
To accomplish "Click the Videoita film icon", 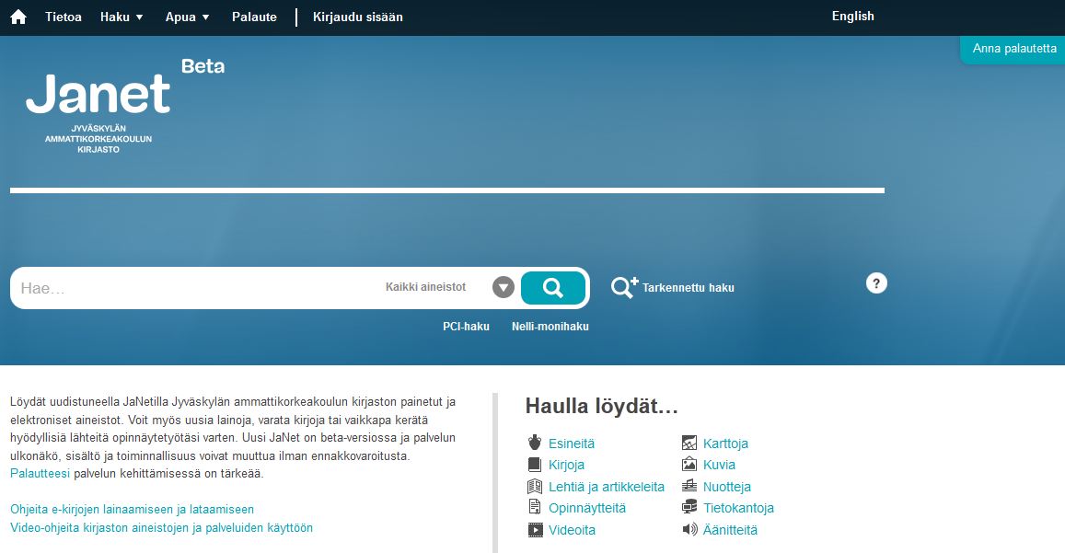I will coord(535,530).
